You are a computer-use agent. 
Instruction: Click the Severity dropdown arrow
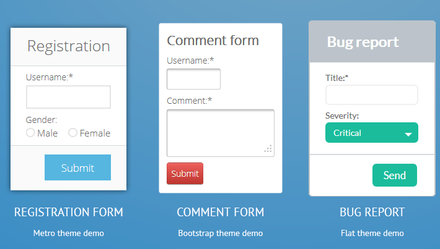click(408, 134)
